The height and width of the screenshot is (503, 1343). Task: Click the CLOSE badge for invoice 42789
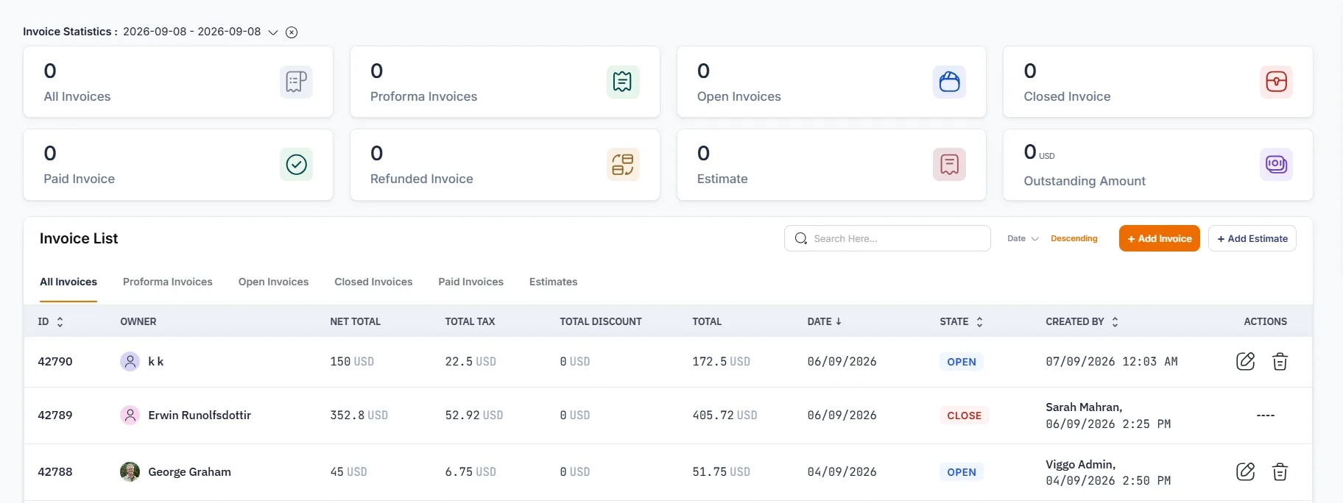tap(964, 415)
